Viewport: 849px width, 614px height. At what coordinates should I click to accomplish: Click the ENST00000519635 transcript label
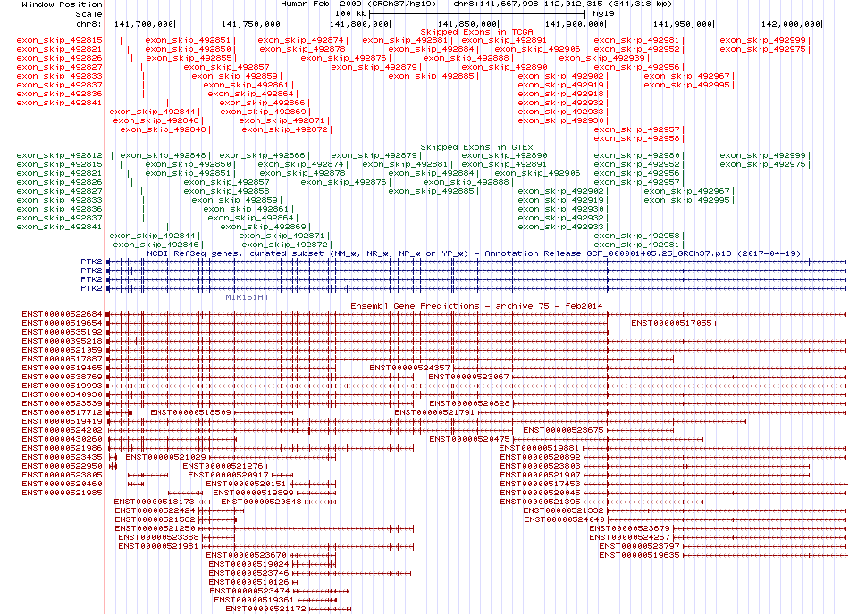click(639, 555)
